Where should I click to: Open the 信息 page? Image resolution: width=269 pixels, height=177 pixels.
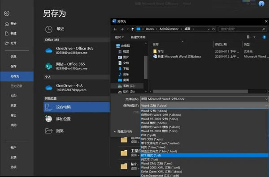pos(13,57)
